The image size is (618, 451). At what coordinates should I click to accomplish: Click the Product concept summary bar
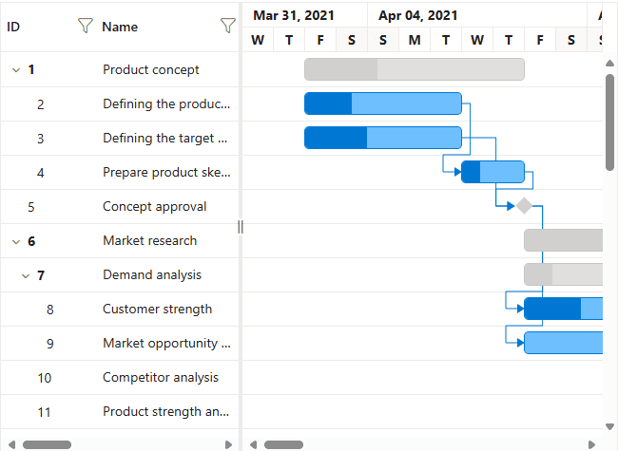414,69
